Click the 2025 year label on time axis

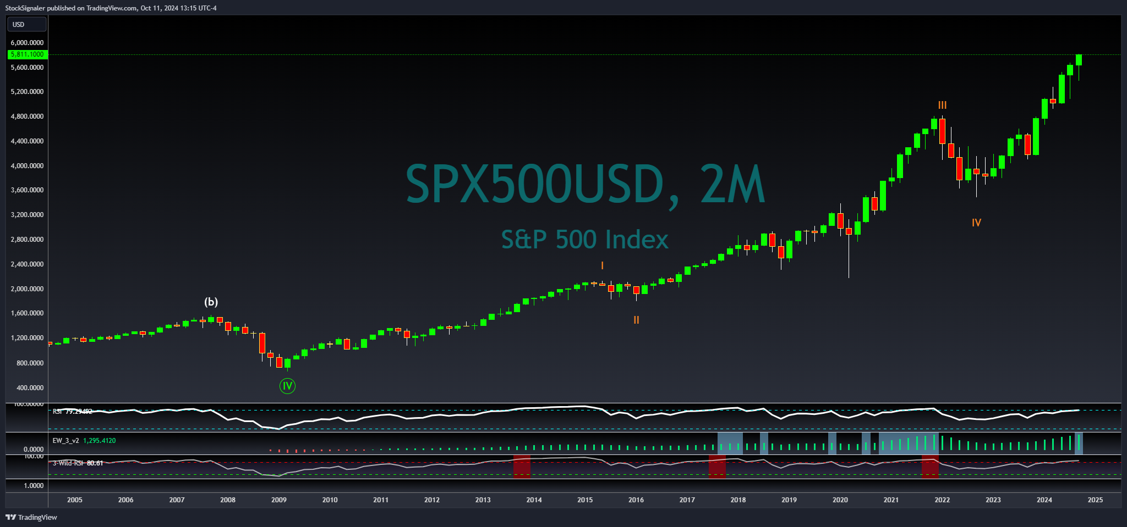coord(1096,500)
